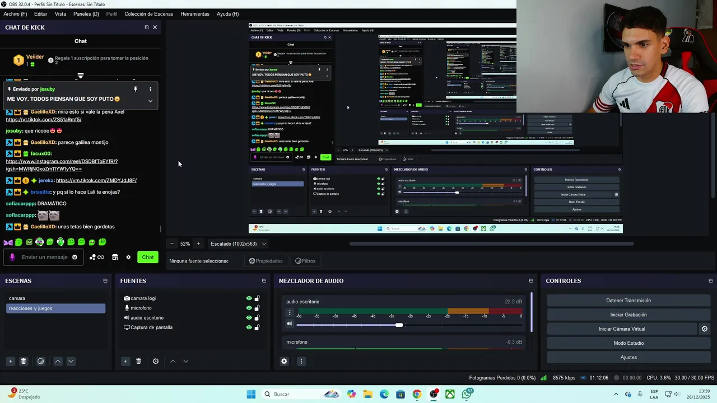The height and width of the screenshot is (403, 717).
Task: Float the Mezclador de Audio dock
Action: [x=531, y=281]
